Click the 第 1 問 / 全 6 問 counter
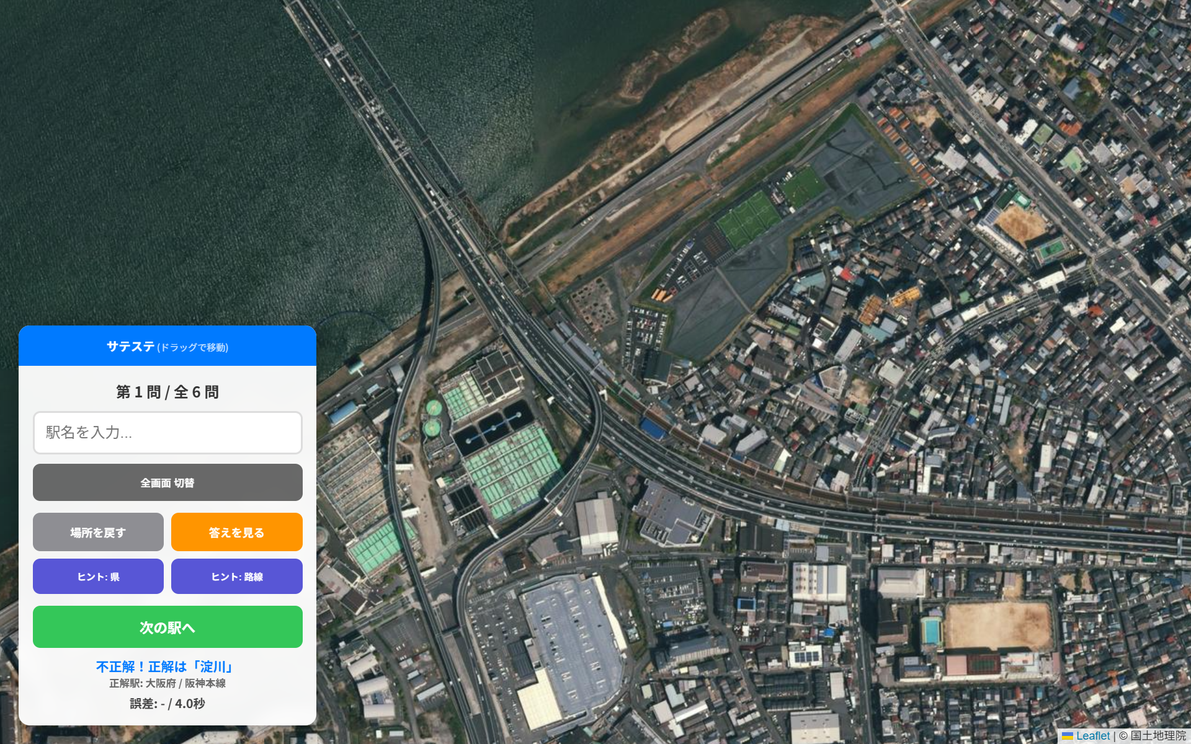The height and width of the screenshot is (744, 1191). pos(167,392)
